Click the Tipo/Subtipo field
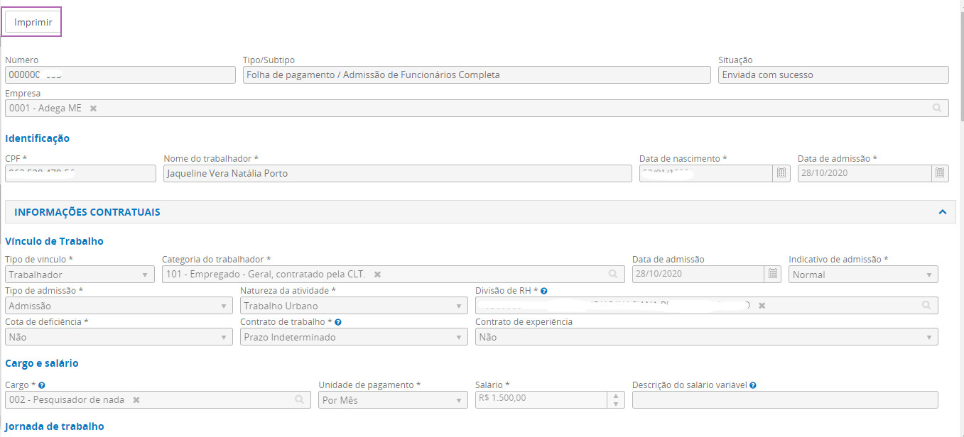Image resolution: width=964 pixels, height=437 pixels. point(477,74)
